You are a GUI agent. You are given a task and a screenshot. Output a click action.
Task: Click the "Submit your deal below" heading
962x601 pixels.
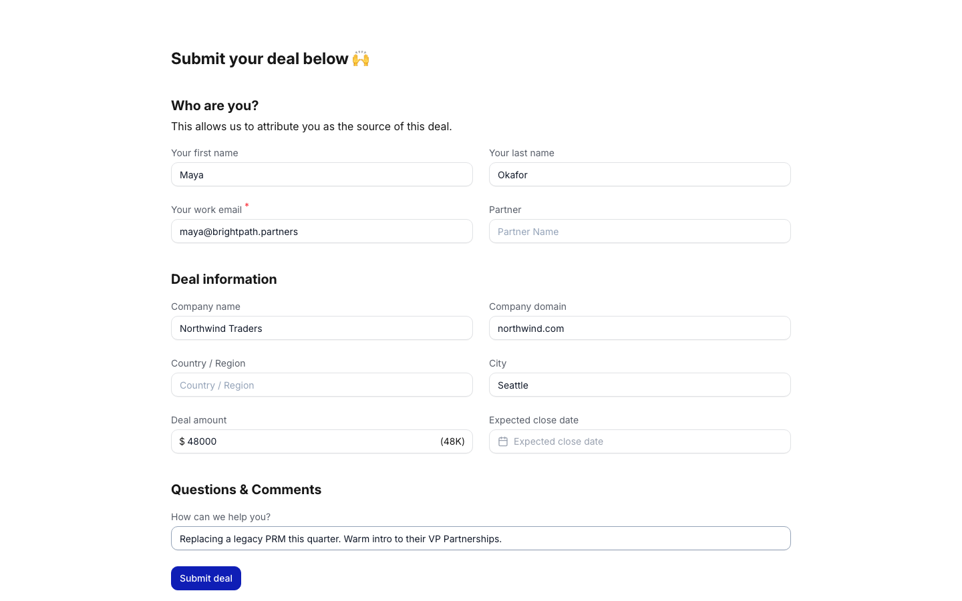tap(270, 59)
